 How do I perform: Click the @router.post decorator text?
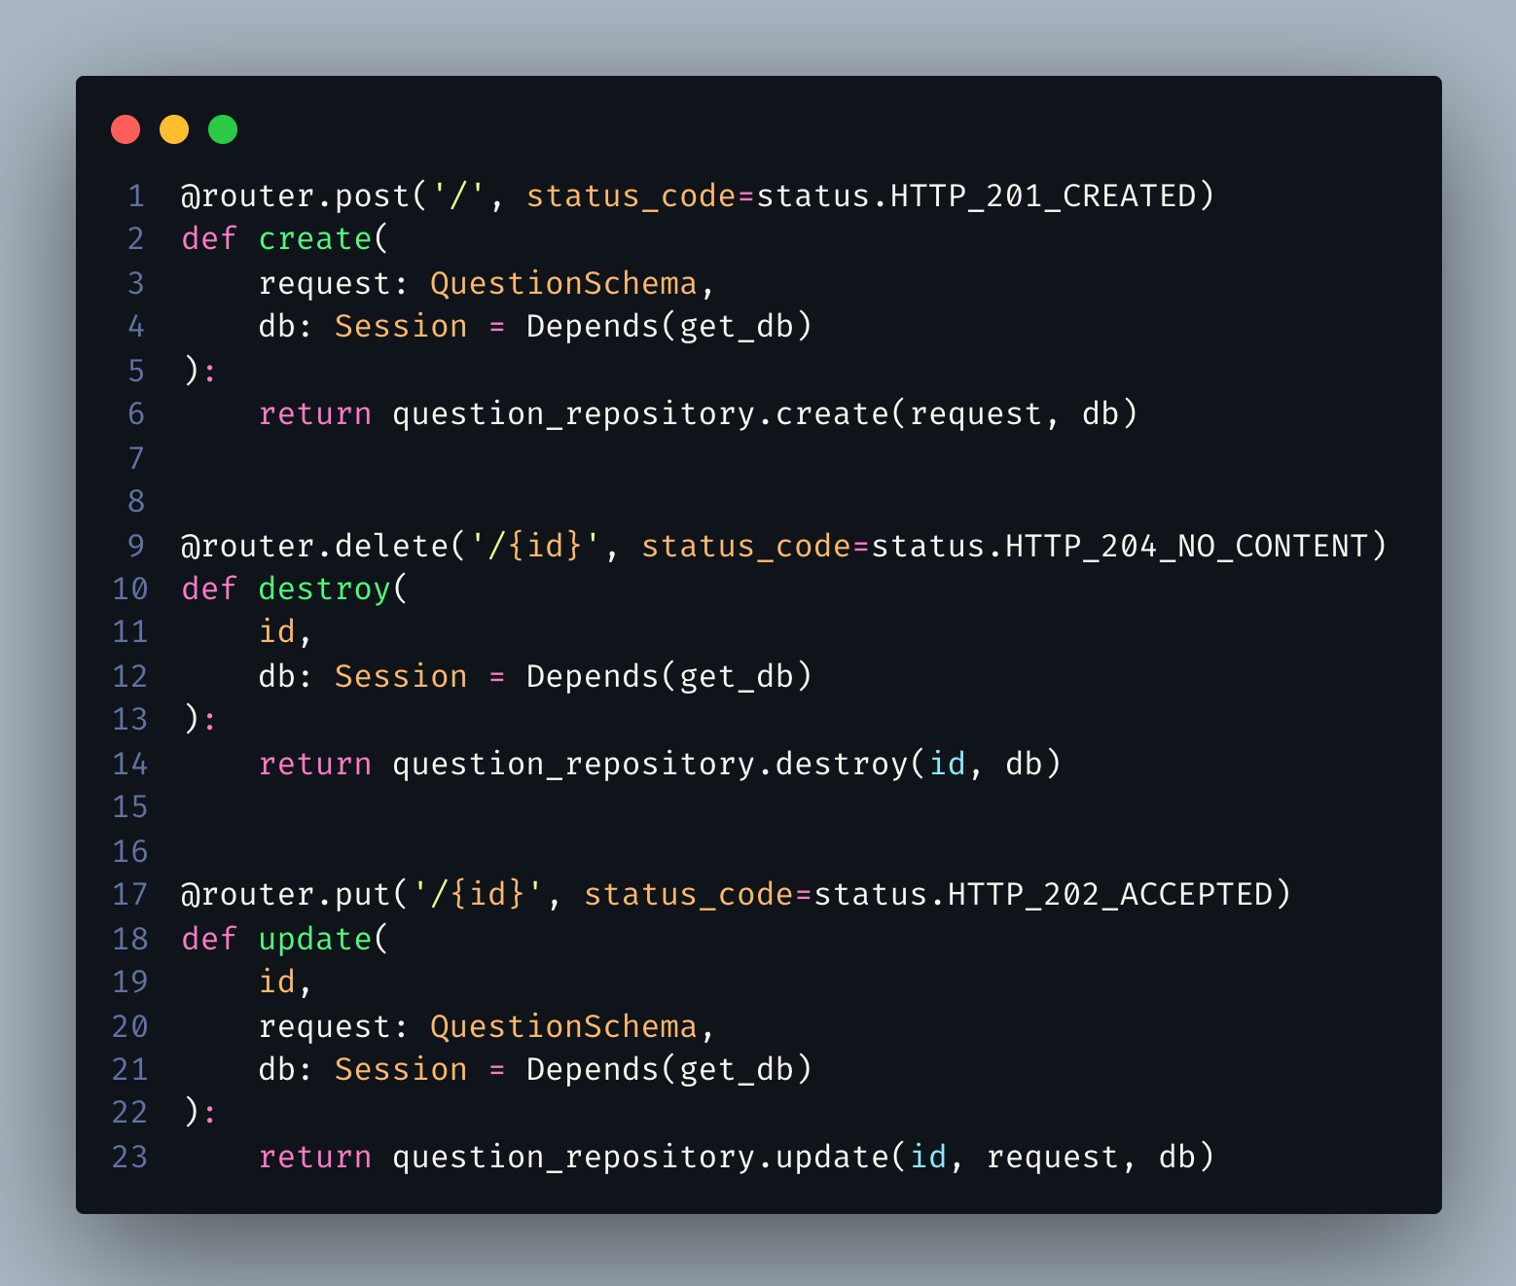pos(296,196)
